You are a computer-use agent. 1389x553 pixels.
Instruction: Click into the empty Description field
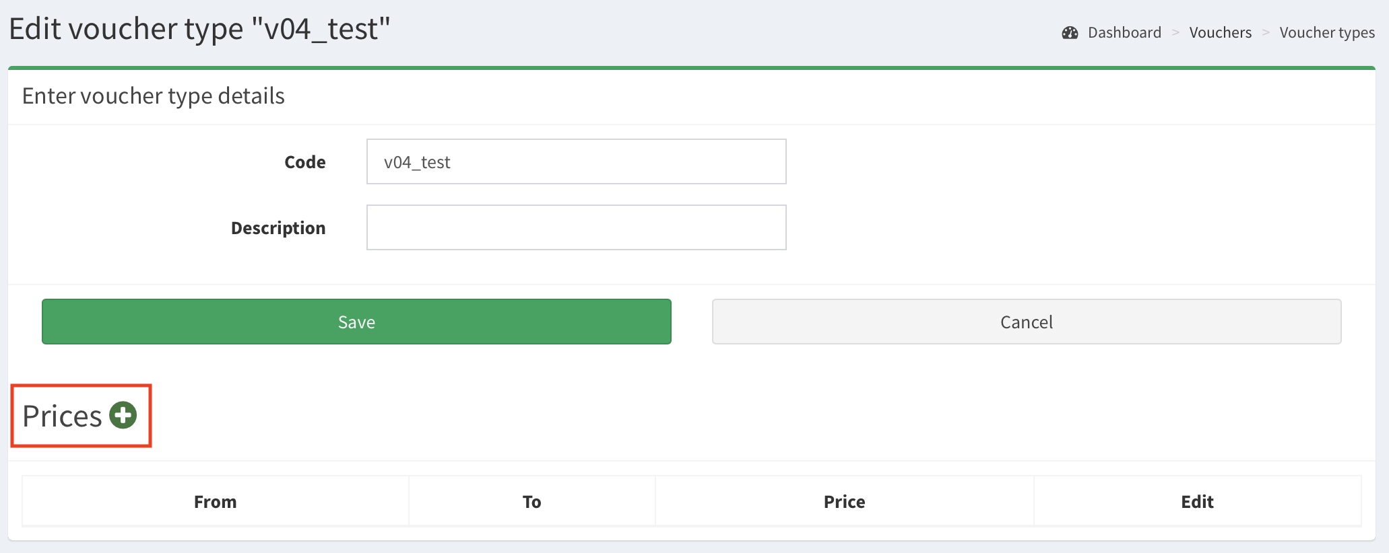click(576, 227)
